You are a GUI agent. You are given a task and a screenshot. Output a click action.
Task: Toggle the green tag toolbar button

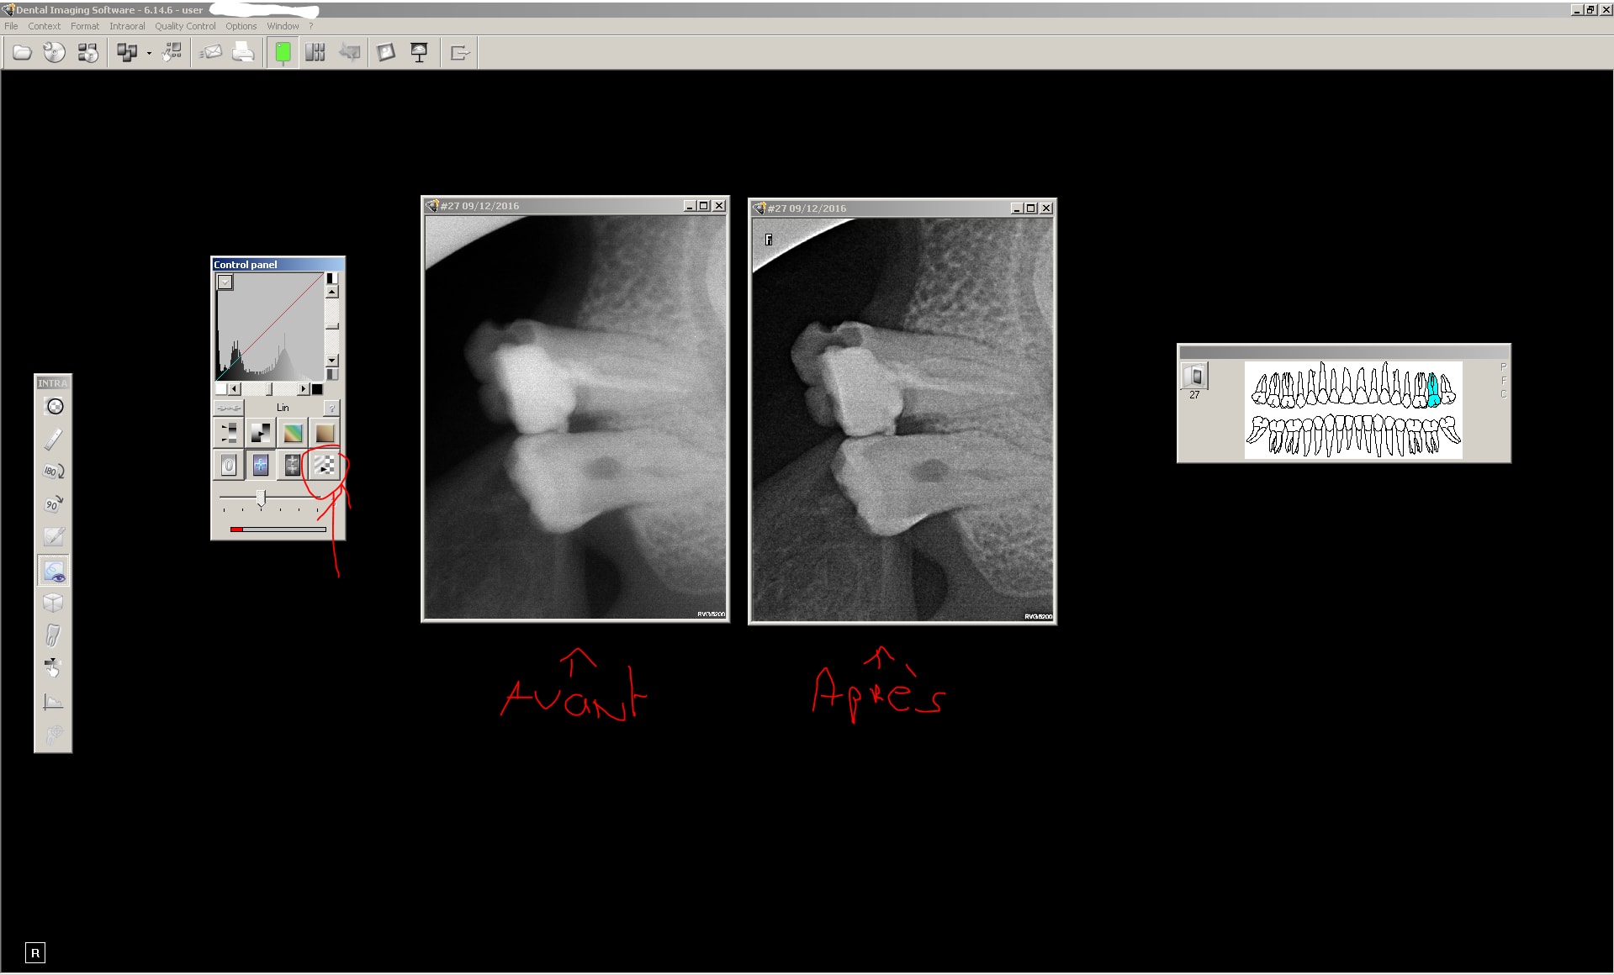coord(283,53)
